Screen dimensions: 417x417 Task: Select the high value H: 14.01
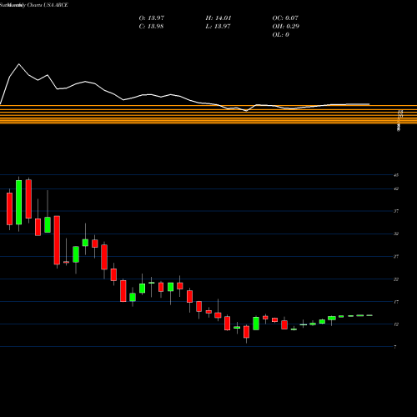[219, 18]
